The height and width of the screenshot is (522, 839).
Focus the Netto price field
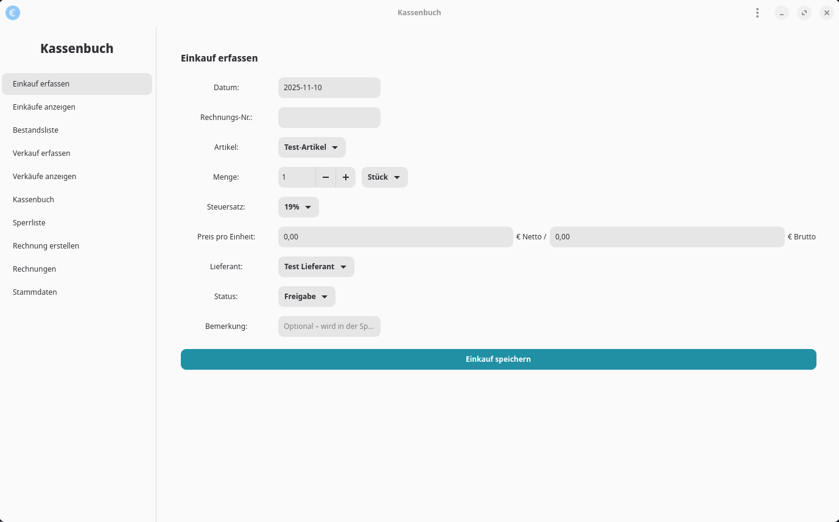[395, 237]
